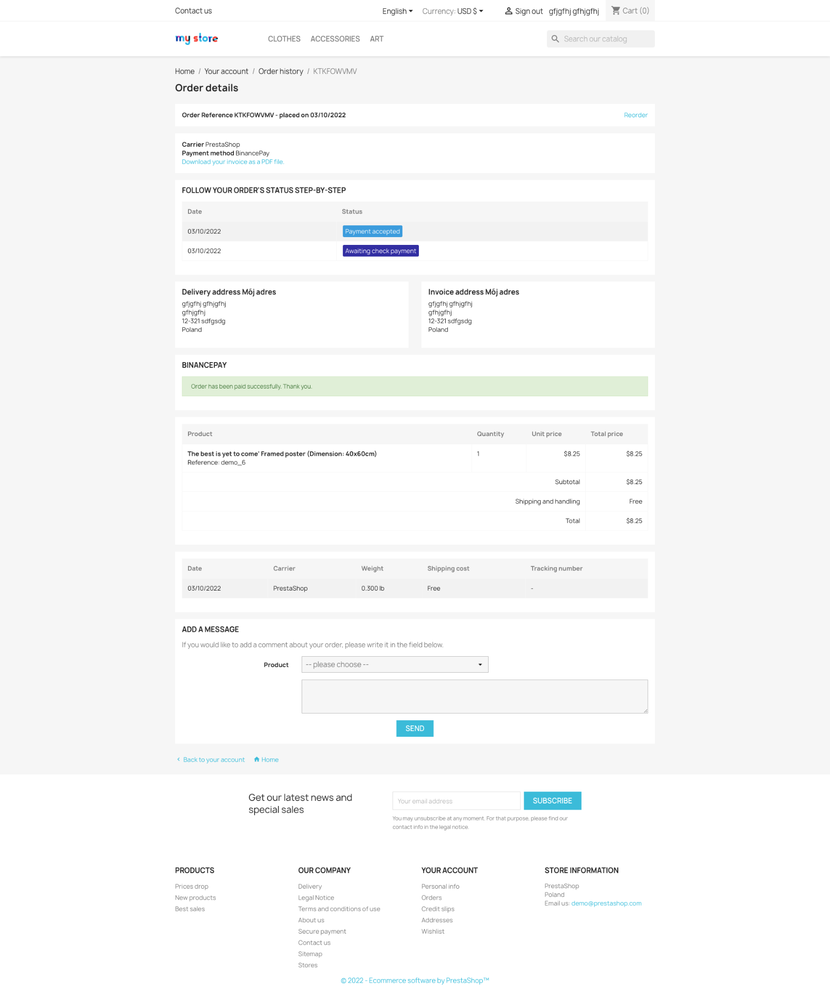830x992 pixels.
Task: Open Wishlist footer link
Action: pyautogui.click(x=433, y=932)
